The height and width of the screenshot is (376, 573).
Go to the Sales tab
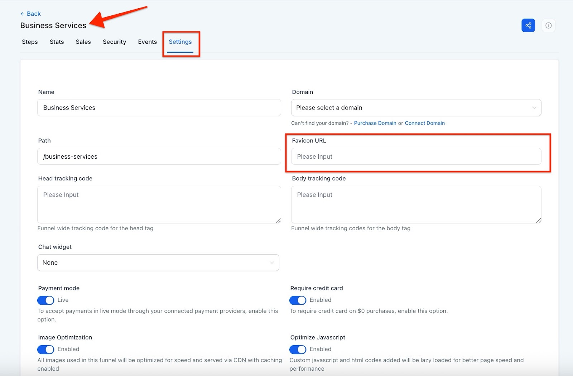tap(83, 42)
